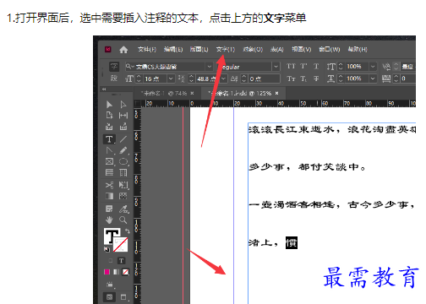This screenshot has height=304, width=426.
Task: Open the horizontal scale 100% dropdown
Action: pyautogui.click(x=373, y=79)
